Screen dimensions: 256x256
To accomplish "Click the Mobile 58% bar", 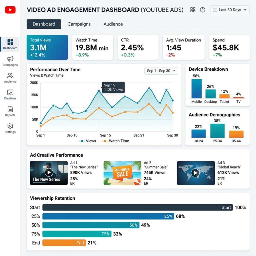I will pyautogui.click(x=196, y=88).
